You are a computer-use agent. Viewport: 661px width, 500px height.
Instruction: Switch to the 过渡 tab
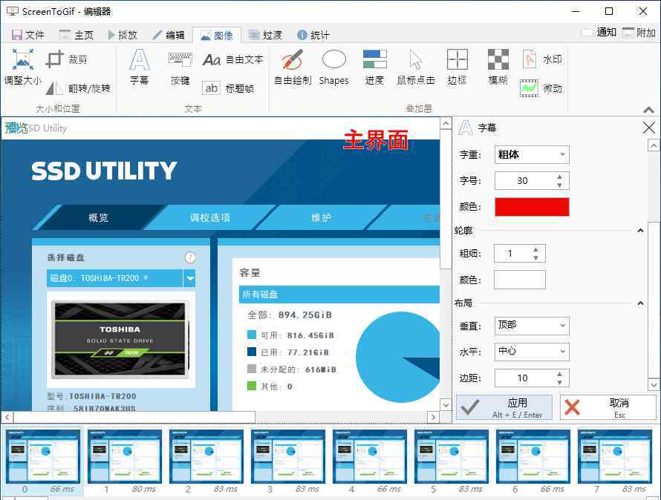click(265, 35)
